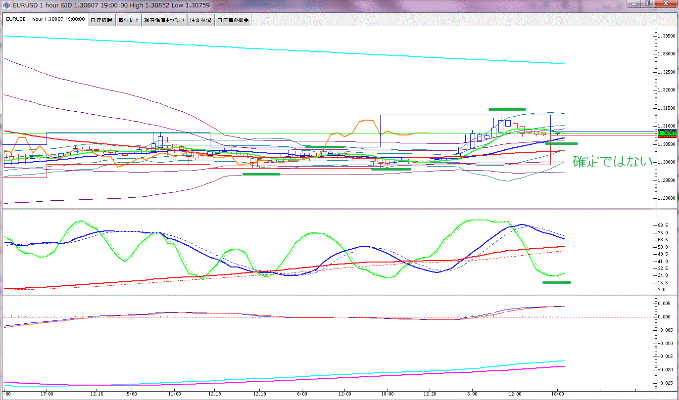The image size is (679, 400).
Task: Click the 12.19 date label on time axis
Action: tap(259, 394)
